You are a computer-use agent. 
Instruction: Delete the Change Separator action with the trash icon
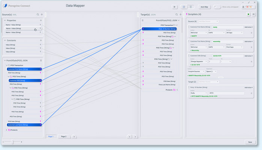click(x=251, y=61)
